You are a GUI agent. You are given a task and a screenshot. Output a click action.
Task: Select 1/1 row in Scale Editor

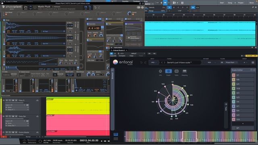point(243,75)
